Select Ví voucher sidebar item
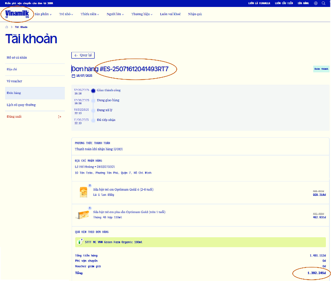 pos(35,81)
